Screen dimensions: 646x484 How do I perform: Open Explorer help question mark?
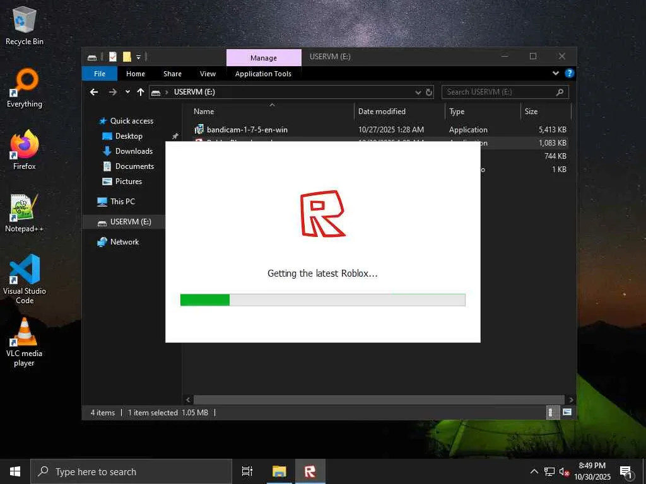570,73
